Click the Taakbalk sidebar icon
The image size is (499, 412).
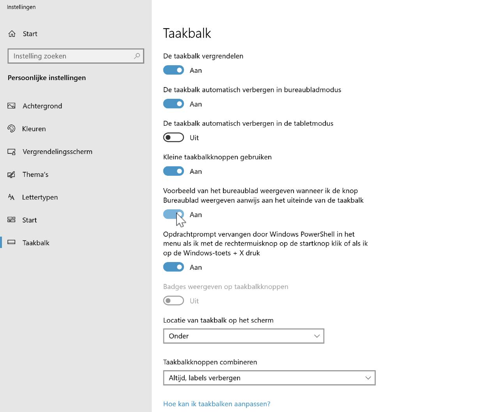coord(12,243)
